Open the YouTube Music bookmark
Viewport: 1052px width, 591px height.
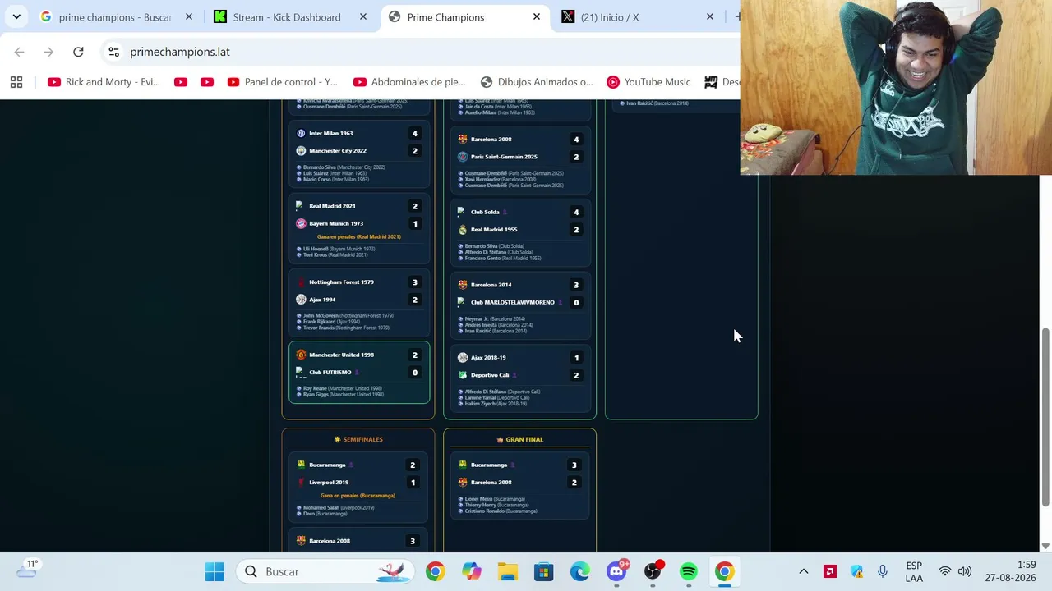648,82
